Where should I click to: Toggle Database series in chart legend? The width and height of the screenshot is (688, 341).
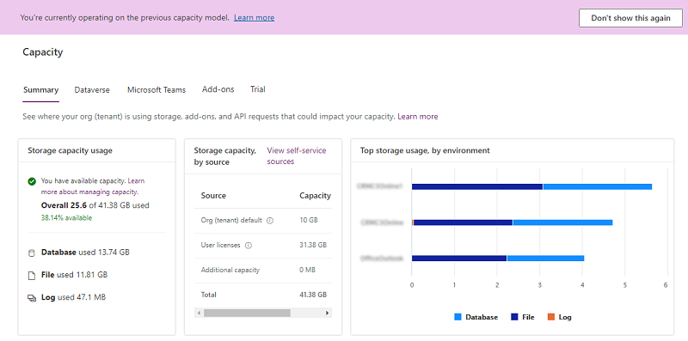[x=476, y=317]
